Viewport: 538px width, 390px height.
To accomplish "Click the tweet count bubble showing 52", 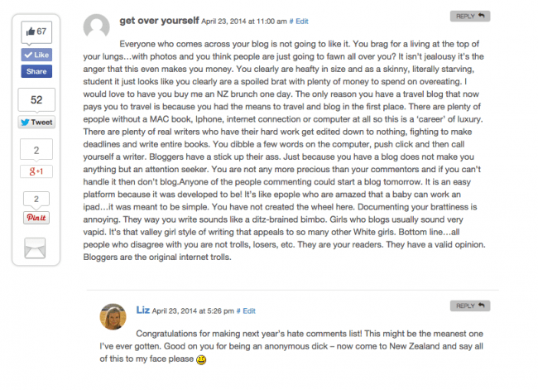I will (36, 99).
